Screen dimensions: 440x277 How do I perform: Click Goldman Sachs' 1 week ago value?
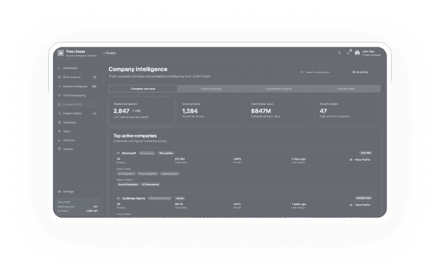point(299,204)
